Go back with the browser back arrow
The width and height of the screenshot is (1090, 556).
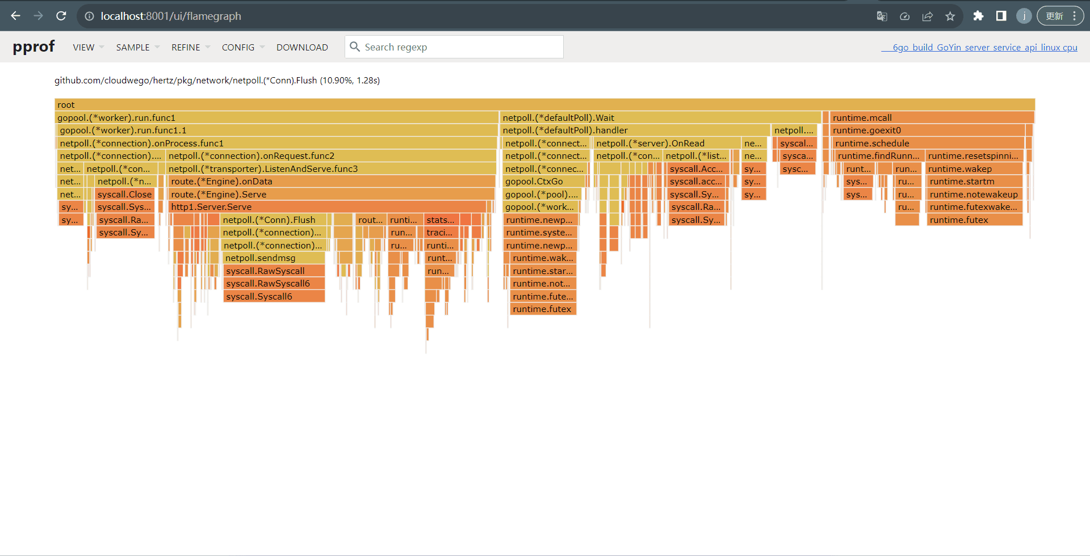15,16
